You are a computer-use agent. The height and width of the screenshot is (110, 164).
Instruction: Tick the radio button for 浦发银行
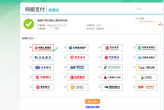65,67
